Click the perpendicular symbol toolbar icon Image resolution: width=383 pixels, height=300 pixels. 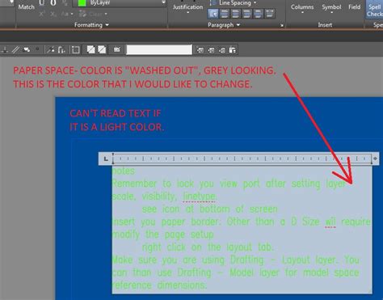[x=5, y=49]
